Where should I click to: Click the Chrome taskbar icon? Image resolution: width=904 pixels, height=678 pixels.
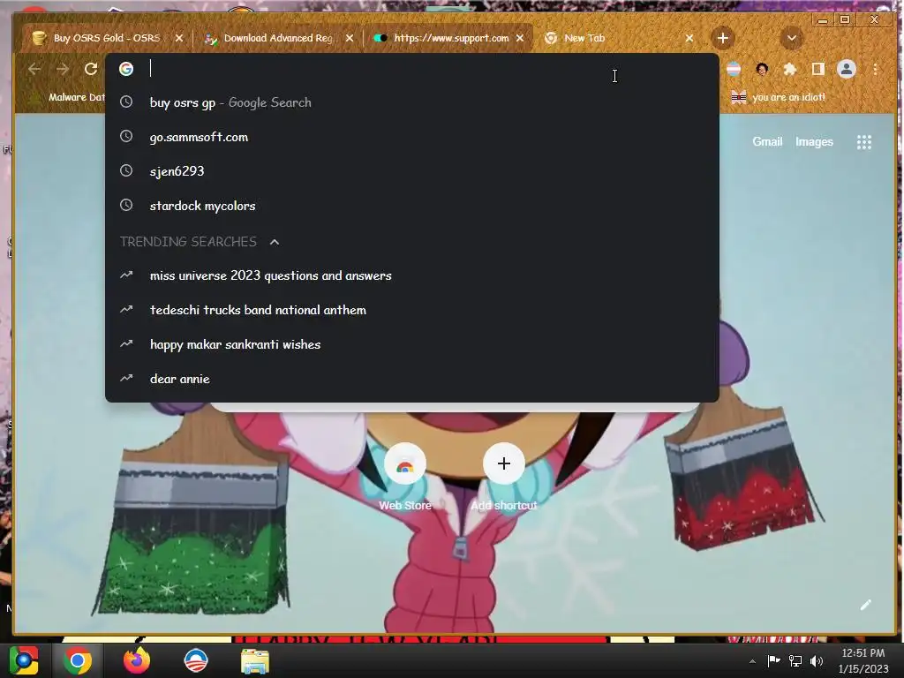point(78,660)
